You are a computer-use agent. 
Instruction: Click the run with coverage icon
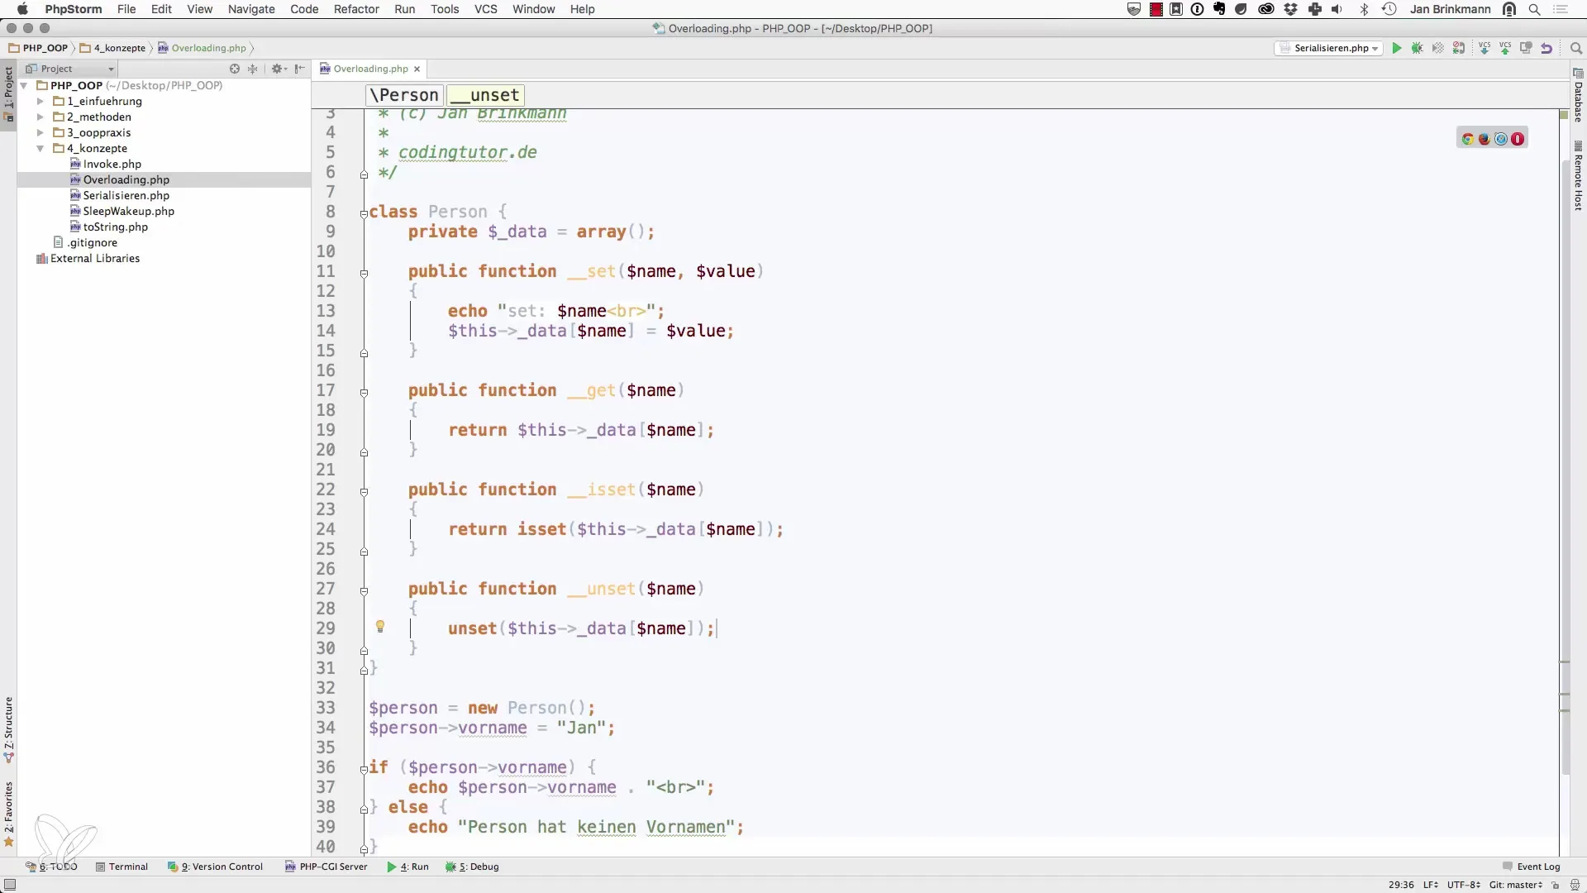pos(1438,48)
